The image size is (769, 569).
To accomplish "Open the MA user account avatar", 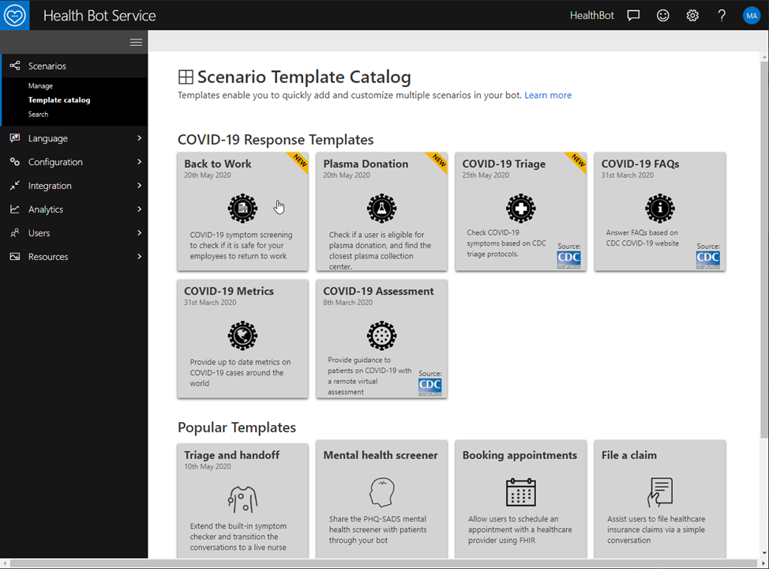I will [751, 16].
